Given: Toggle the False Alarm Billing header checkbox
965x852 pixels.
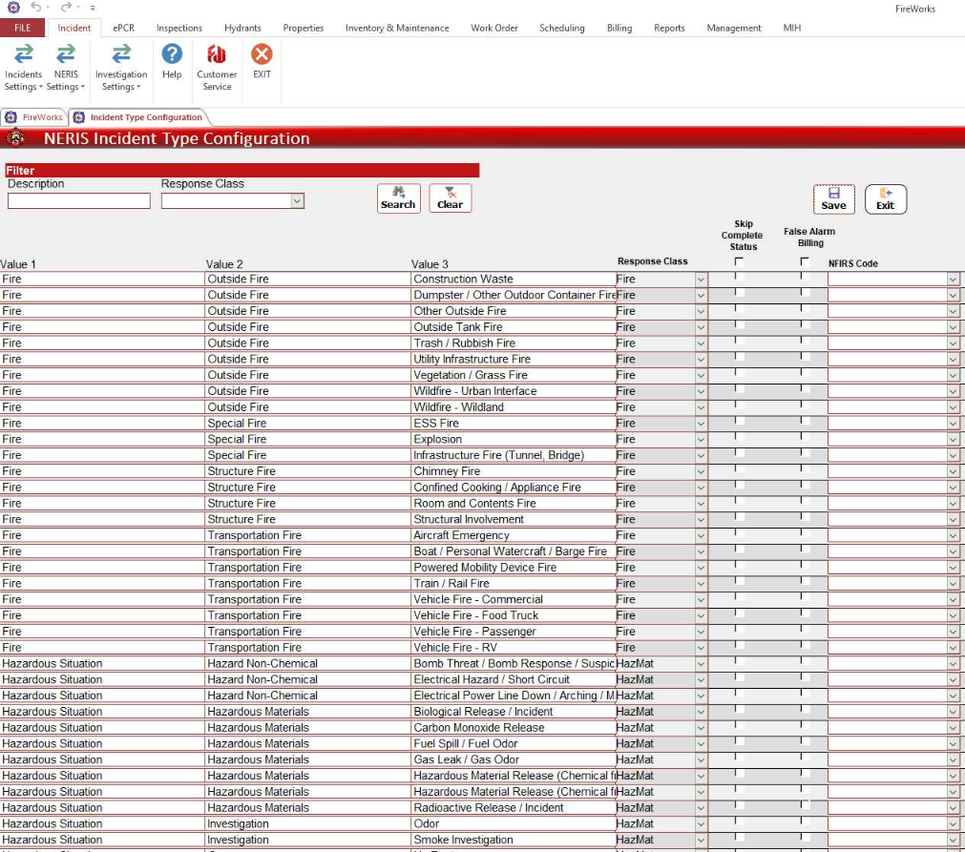Looking at the screenshot, I should (x=805, y=261).
